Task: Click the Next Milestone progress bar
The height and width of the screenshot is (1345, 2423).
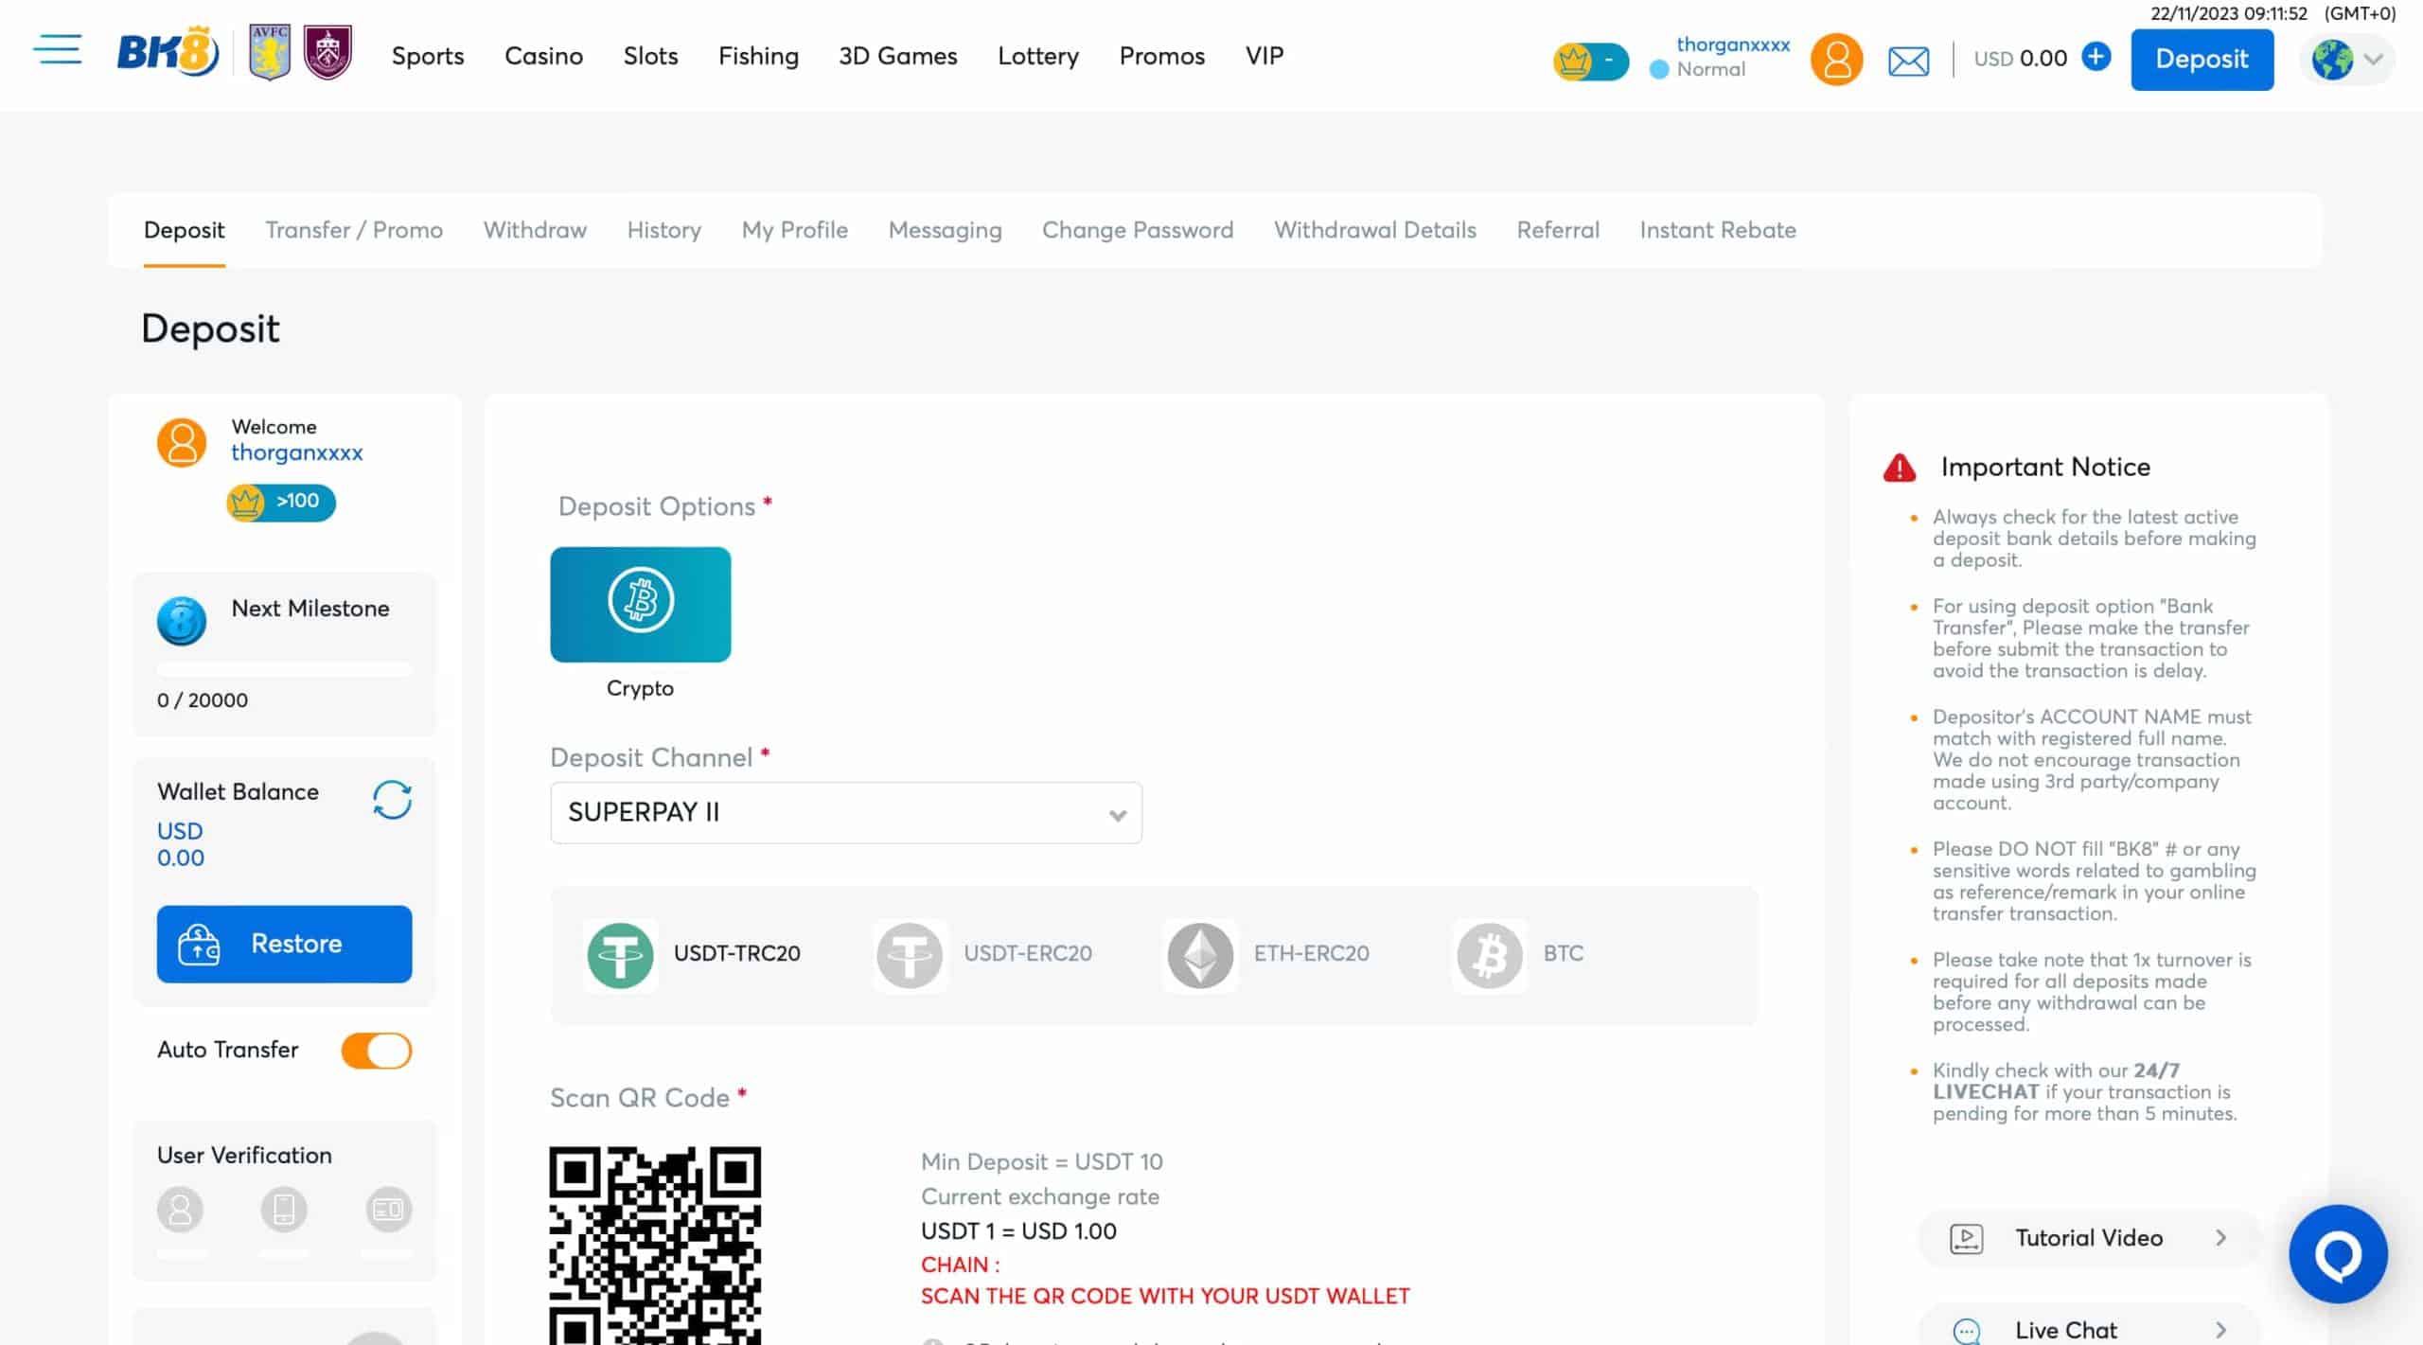Action: pyautogui.click(x=284, y=669)
